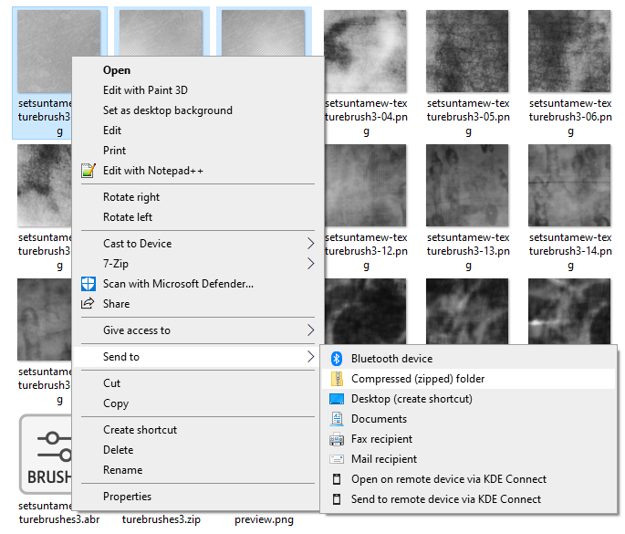Click the Mail recipient icon
The image size is (625, 534).
click(336, 459)
